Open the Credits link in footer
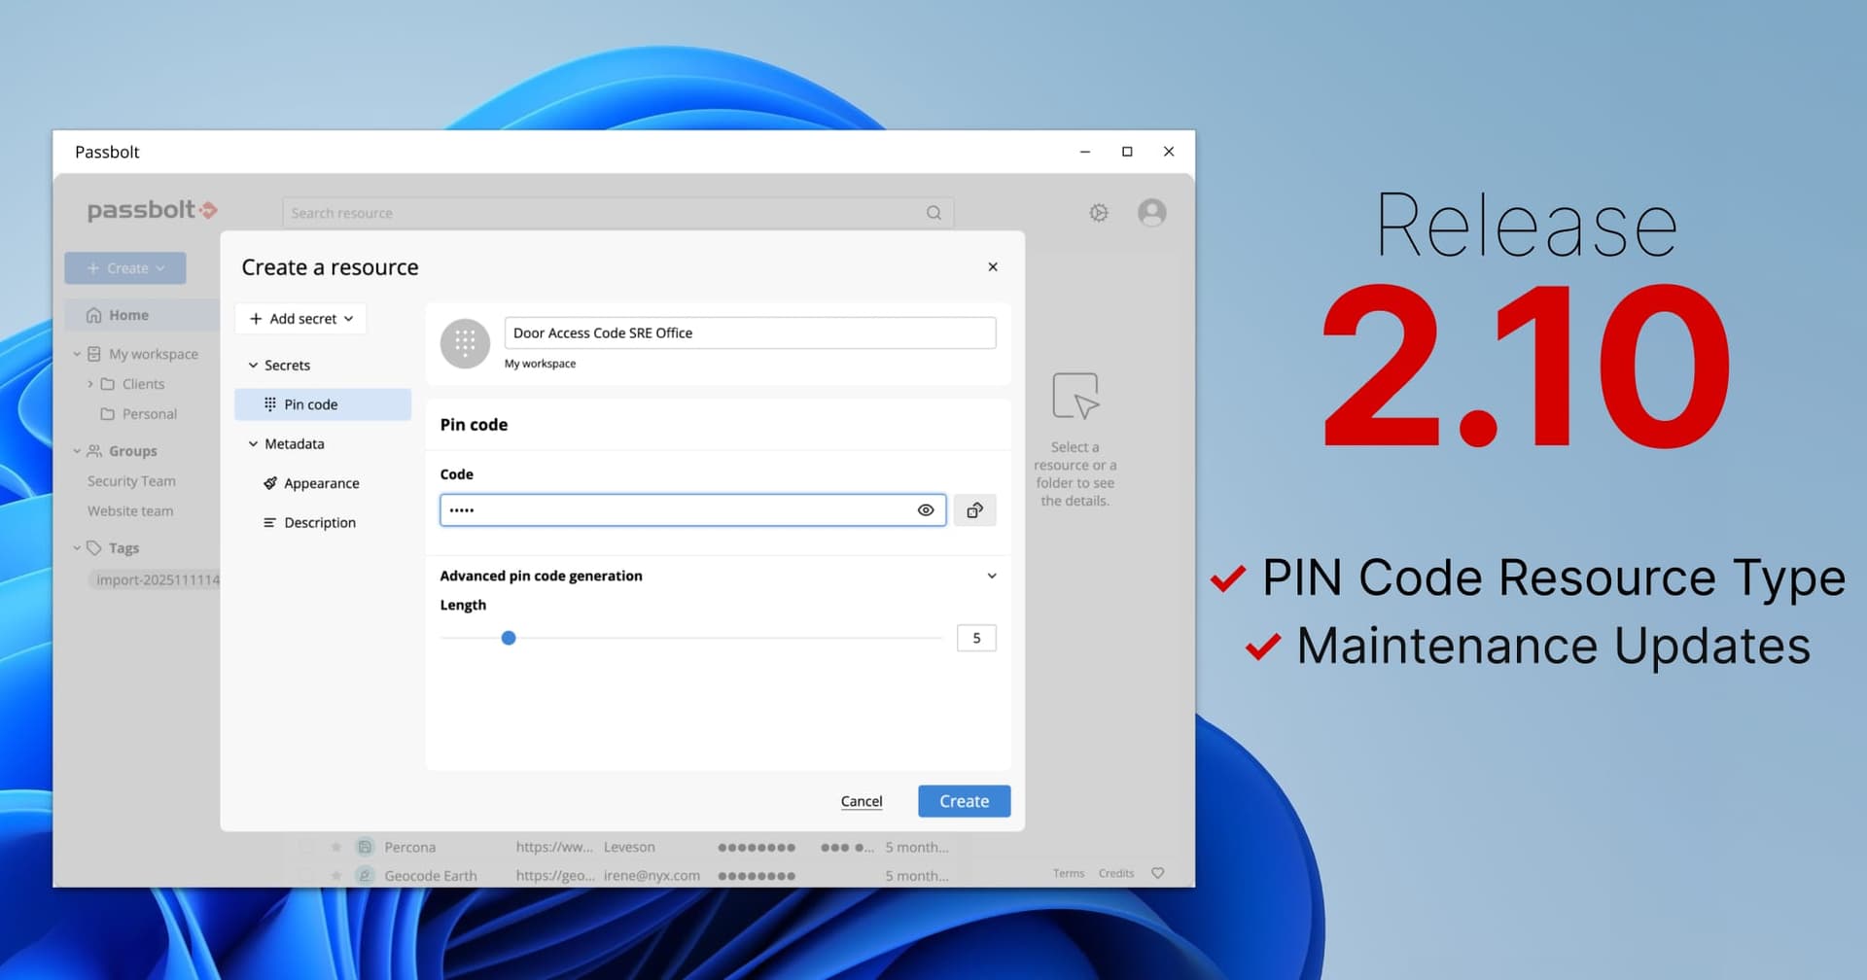Image resolution: width=1867 pixels, height=980 pixels. click(1116, 873)
